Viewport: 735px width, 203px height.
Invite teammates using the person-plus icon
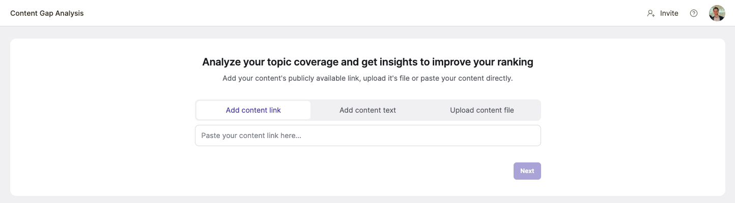click(651, 13)
